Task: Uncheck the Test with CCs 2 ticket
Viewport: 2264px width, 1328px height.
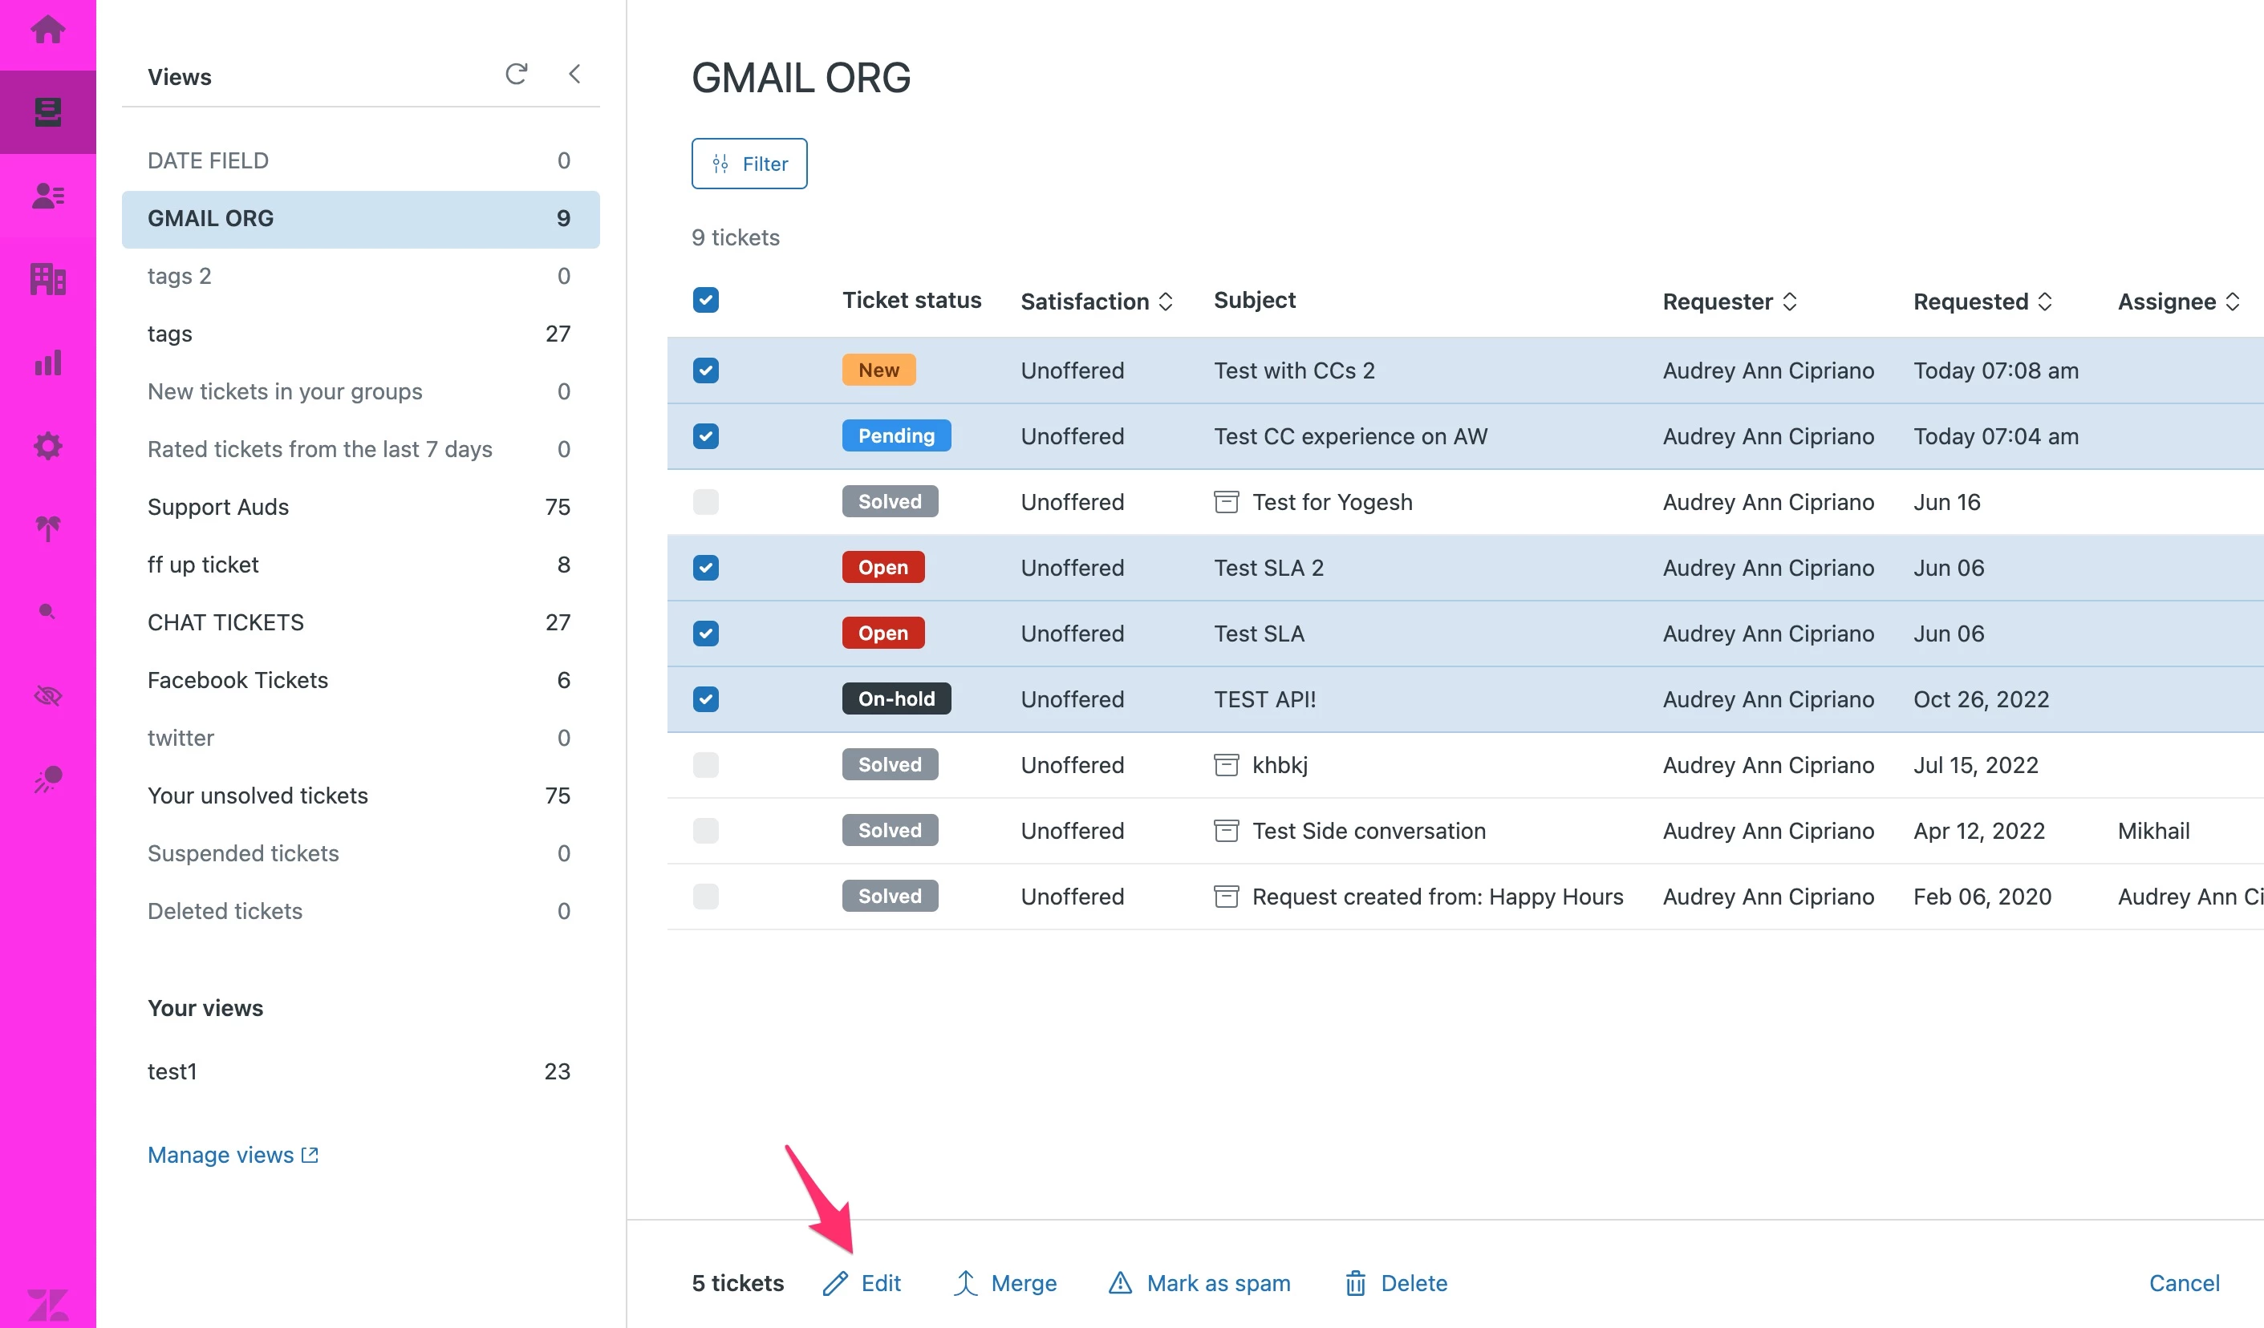Action: [x=705, y=370]
